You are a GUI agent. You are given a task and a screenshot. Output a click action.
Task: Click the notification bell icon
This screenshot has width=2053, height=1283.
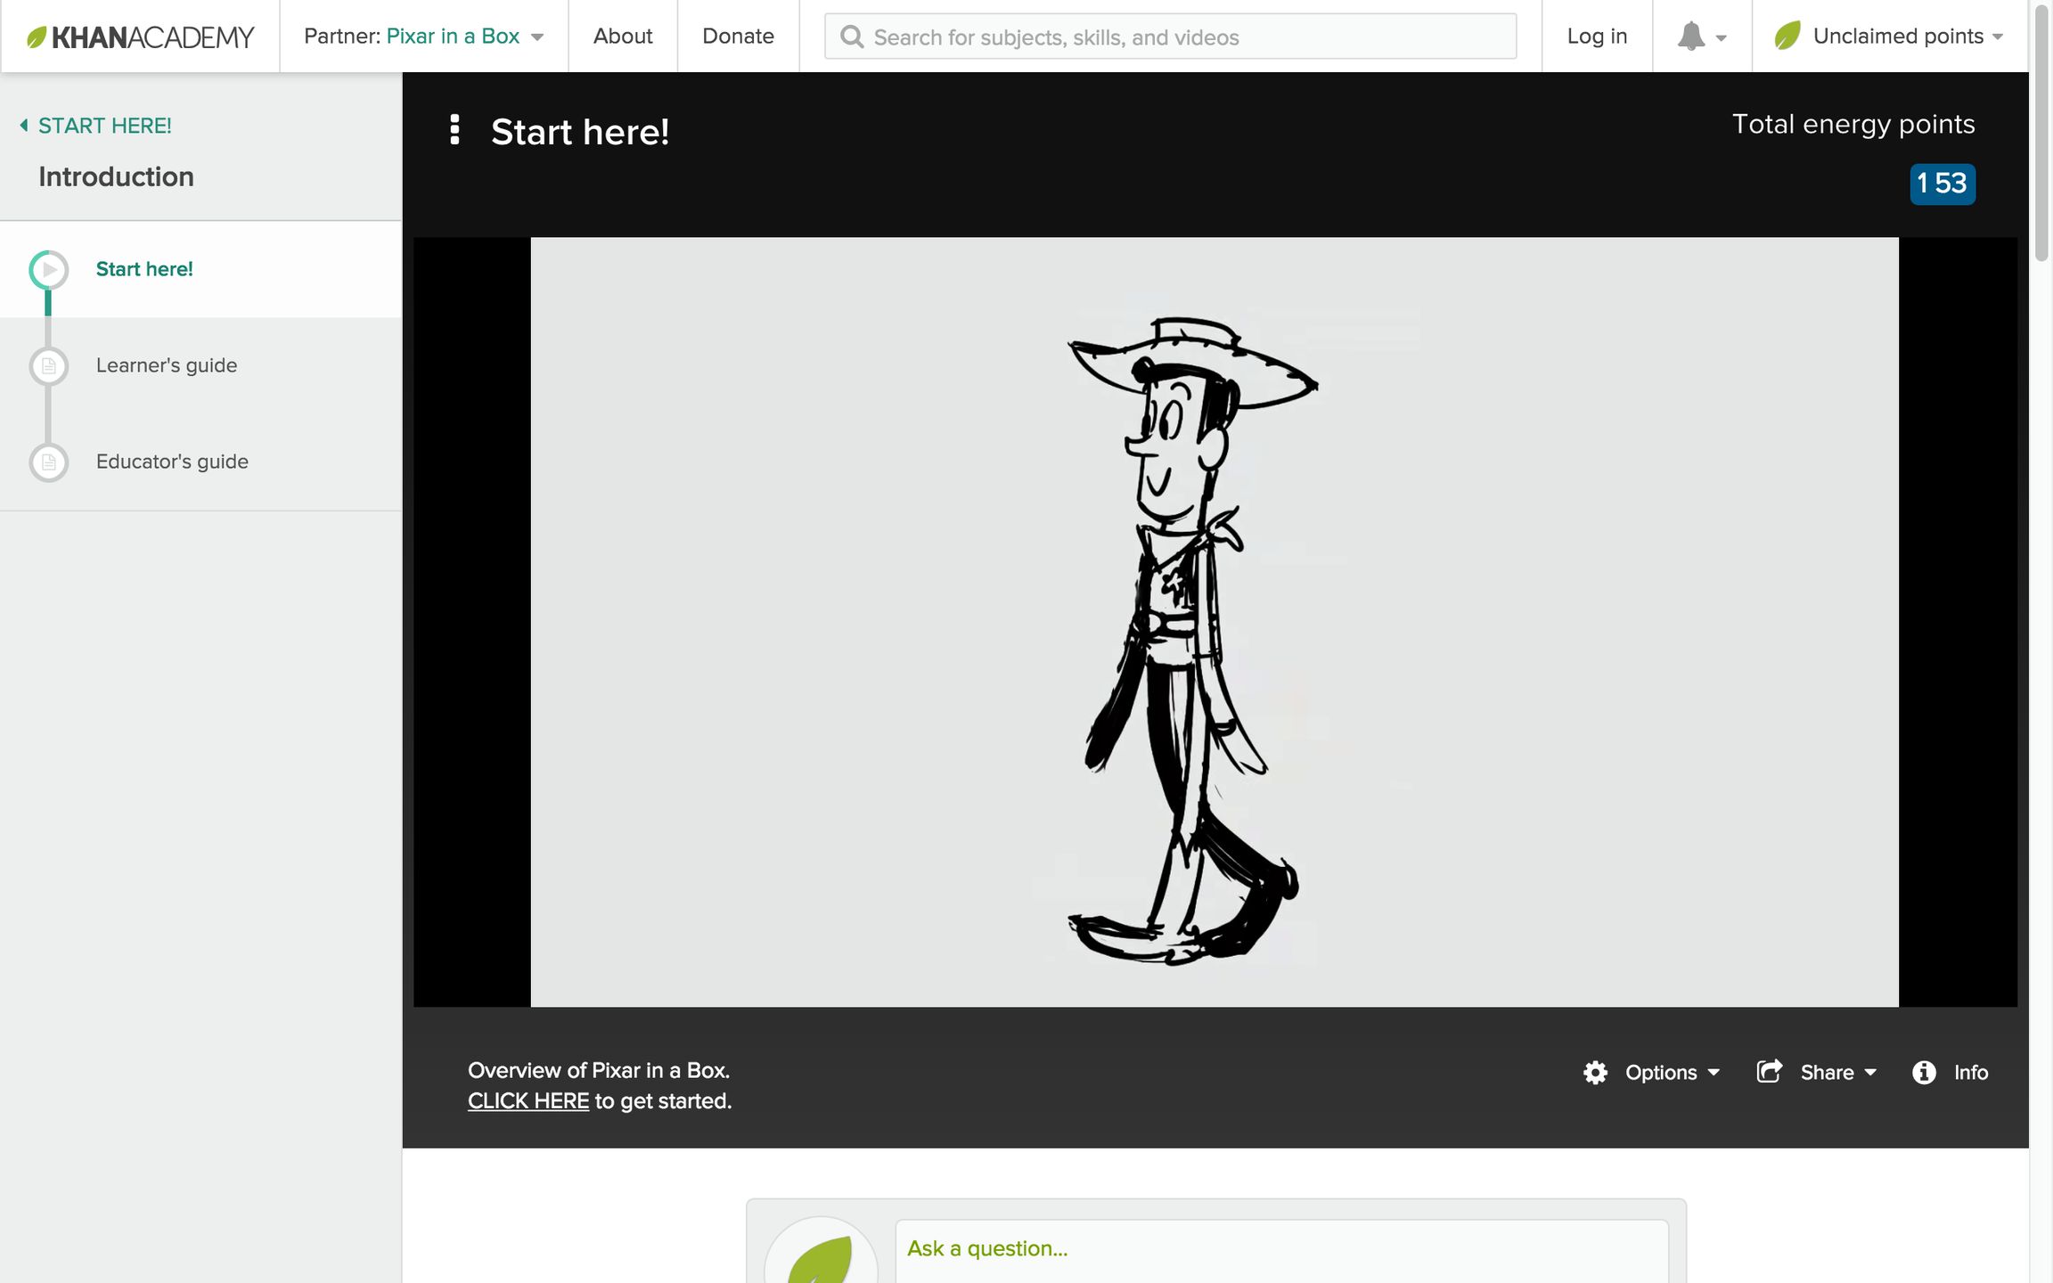tap(1690, 37)
